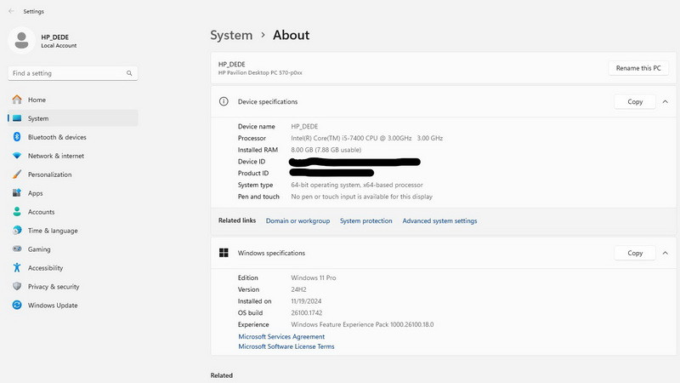Click the Apps icon in sidebar

tap(17, 193)
